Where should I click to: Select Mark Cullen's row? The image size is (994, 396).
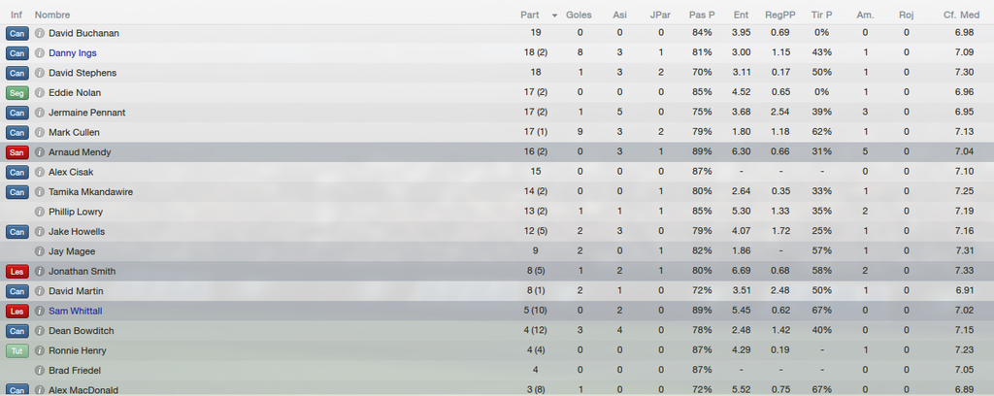(497, 132)
